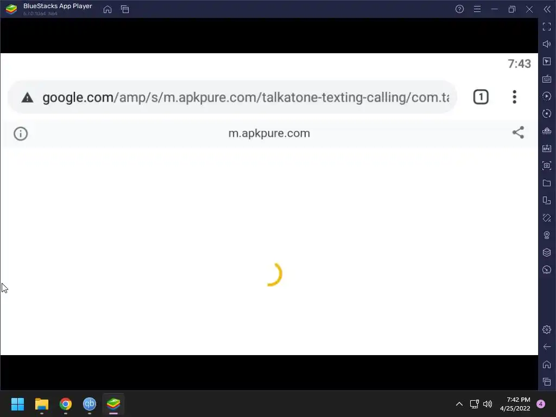Click the browser address bar URL field
Viewport: 556px width, 417px height.
(232, 97)
